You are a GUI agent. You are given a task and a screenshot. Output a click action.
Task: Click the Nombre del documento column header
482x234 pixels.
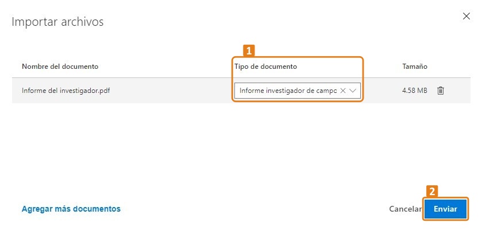pos(60,67)
